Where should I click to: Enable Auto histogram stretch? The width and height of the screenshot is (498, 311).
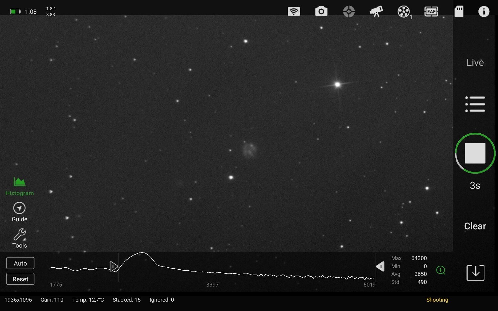click(20, 263)
